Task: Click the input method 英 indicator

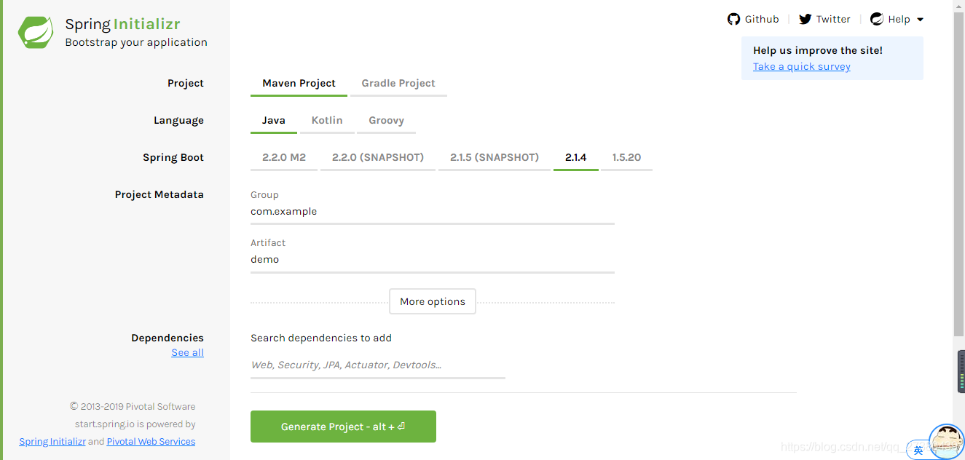Action: pos(918,451)
